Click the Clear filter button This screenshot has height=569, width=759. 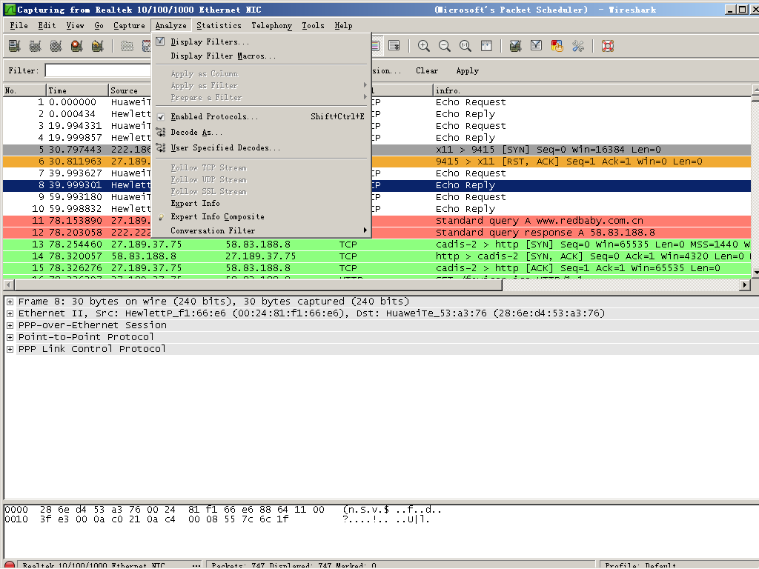click(x=427, y=70)
